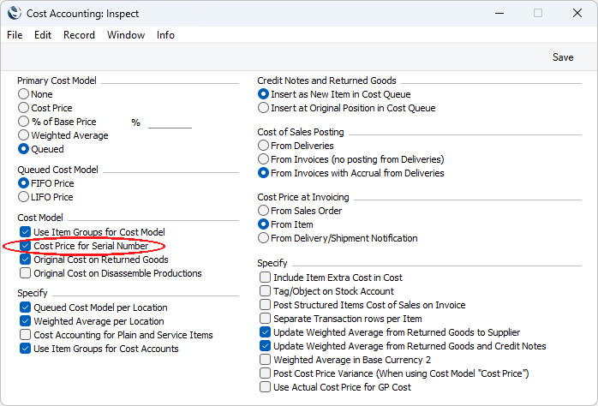This screenshot has height=406, width=598.
Task: Select From Delivery/Shipment Notification option
Action: 263,238
